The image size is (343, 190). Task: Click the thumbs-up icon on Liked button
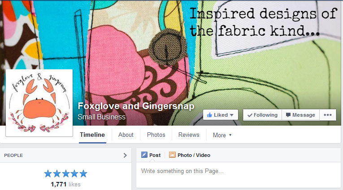[209, 115]
